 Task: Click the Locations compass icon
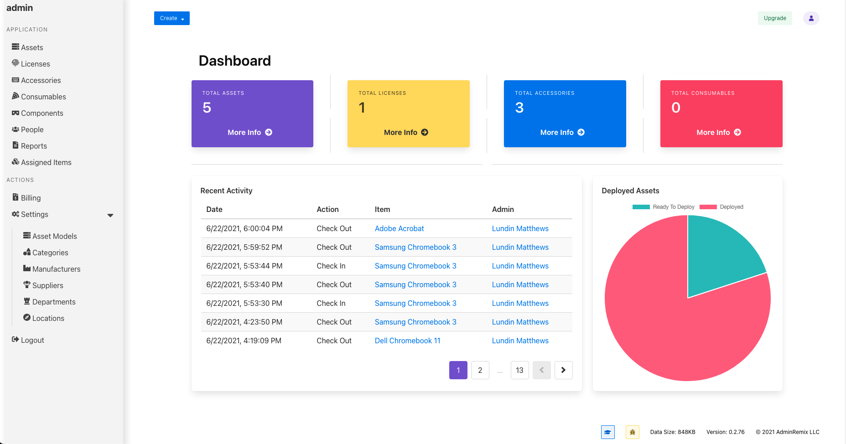point(27,318)
